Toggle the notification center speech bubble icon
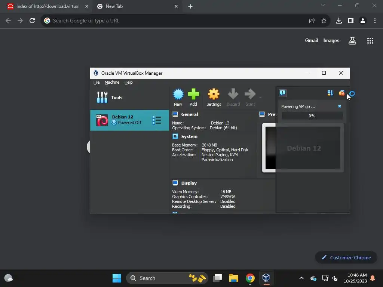 283,93
